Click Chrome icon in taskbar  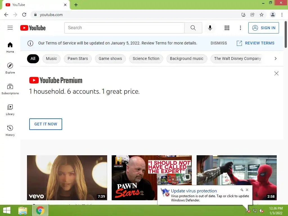(x=40, y=210)
